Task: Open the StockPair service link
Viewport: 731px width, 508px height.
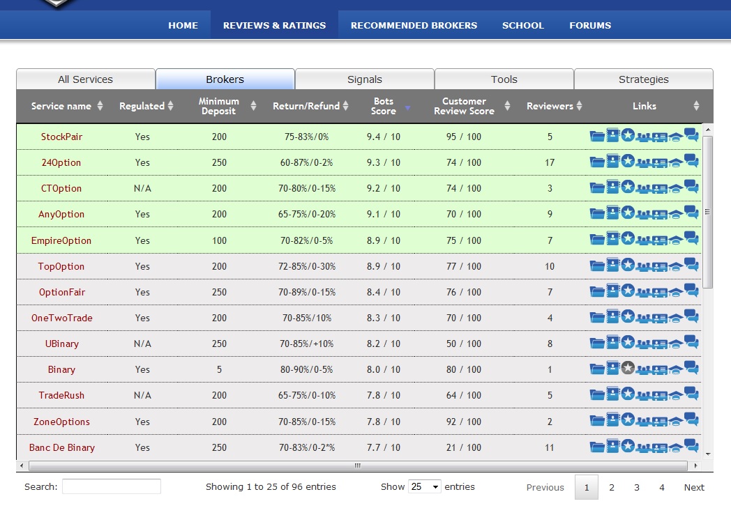Action: coord(61,137)
